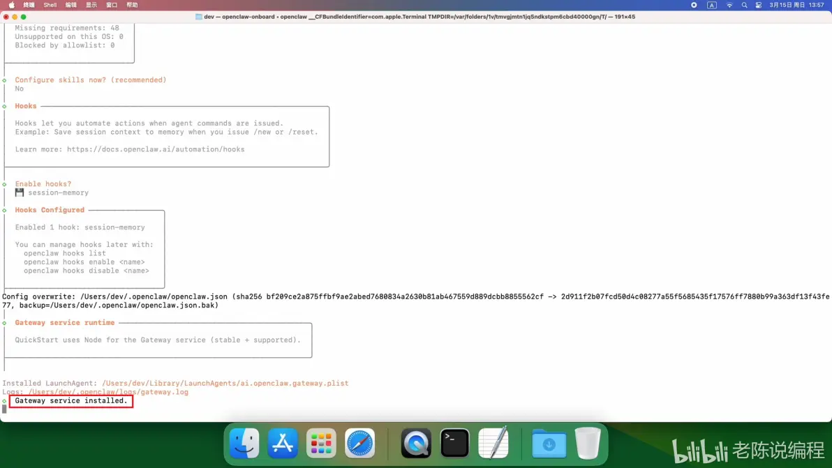Viewport: 832px width, 468px height.
Task: Click 'Blocked by allowlist: 0' line
Action: coord(65,45)
